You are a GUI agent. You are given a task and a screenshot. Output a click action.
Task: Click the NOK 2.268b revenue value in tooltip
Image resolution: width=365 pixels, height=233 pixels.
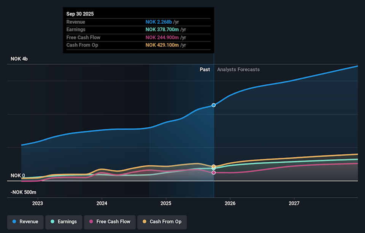click(159, 22)
